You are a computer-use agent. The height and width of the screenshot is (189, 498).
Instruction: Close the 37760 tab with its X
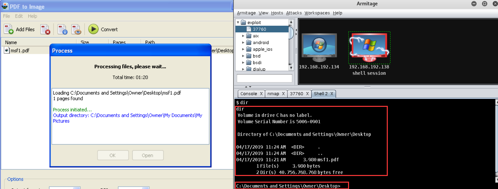[x=307, y=94]
